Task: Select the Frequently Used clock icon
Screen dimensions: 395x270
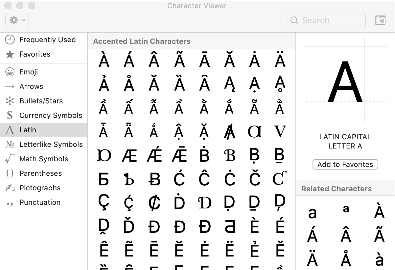Action: tap(10, 40)
